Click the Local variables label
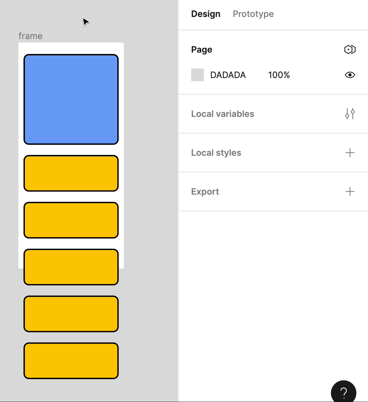Image resolution: width=368 pixels, height=402 pixels. coord(223,114)
